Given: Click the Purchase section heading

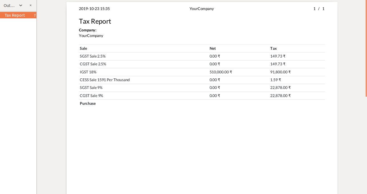Looking at the screenshot, I should click(88, 103).
